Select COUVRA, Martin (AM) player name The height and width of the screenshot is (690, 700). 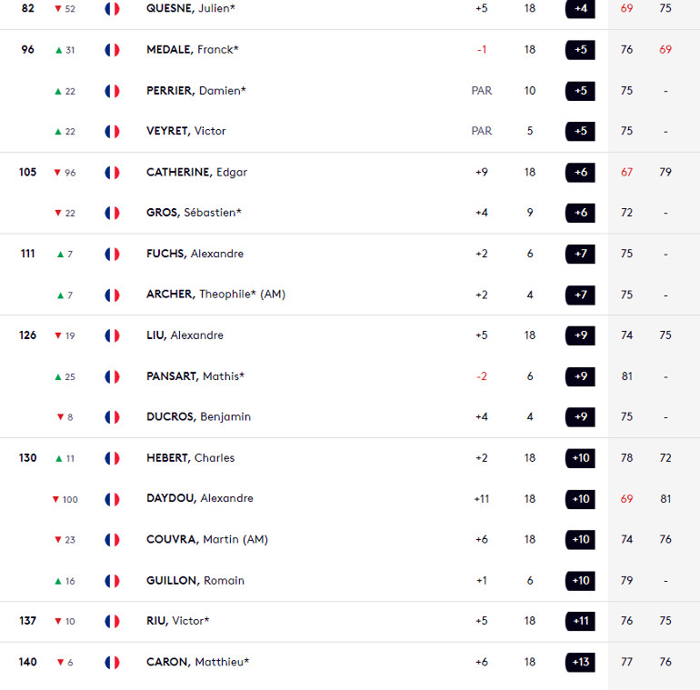[207, 540]
